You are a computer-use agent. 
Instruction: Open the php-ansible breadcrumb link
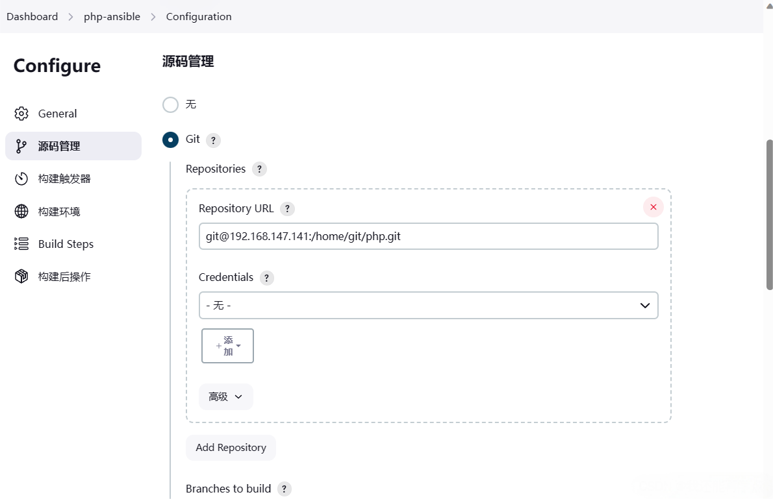(112, 16)
